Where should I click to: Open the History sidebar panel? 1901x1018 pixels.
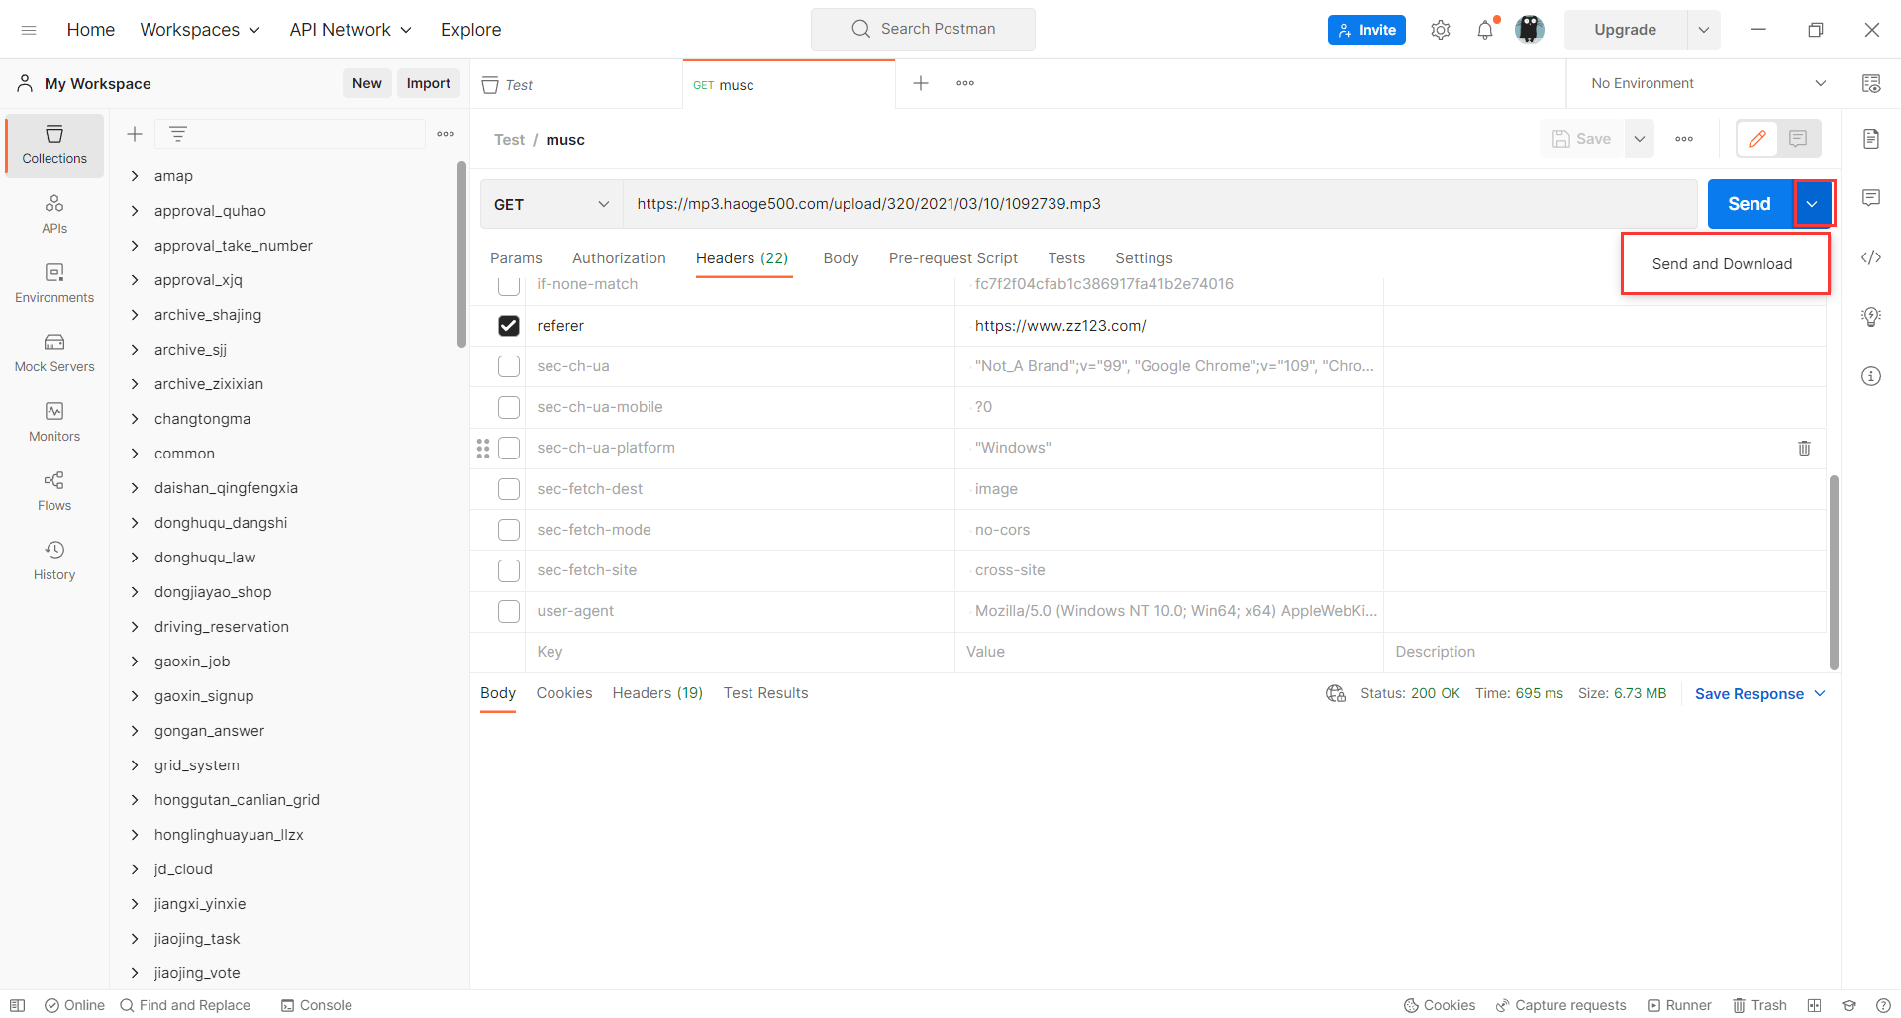pos(54,560)
